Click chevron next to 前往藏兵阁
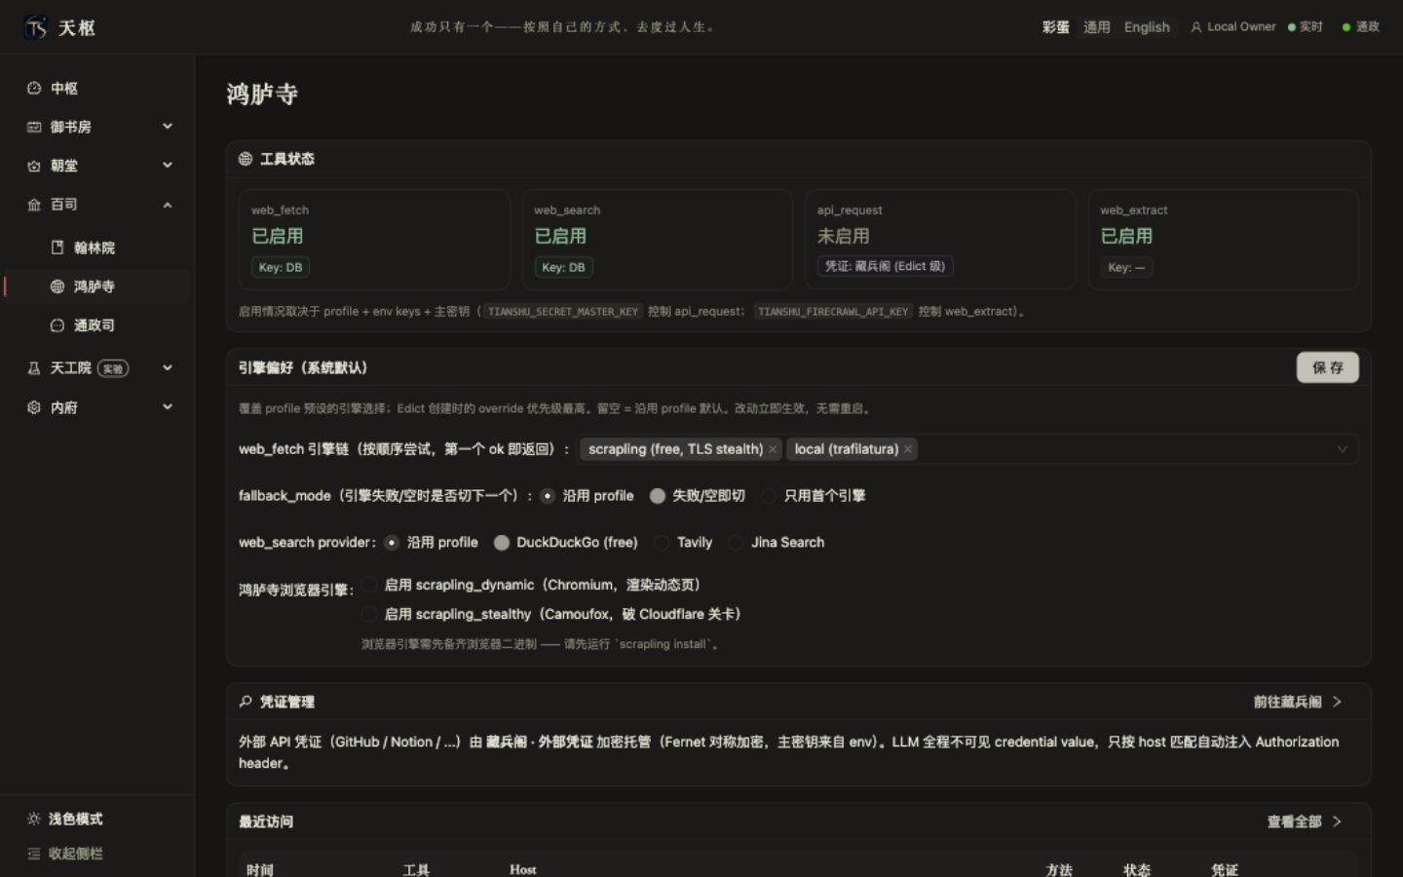Viewport: 1403px width, 877px height. point(1337,702)
